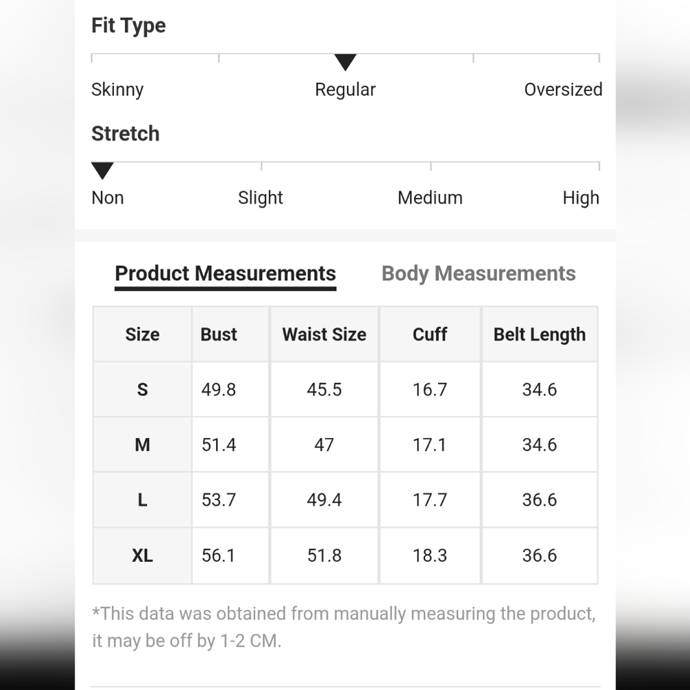Viewport: 690px width, 690px height.
Task: Select the L size row header
Action: pyautogui.click(x=142, y=500)
